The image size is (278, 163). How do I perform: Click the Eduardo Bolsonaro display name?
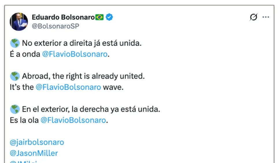click(x=63, y=17)
